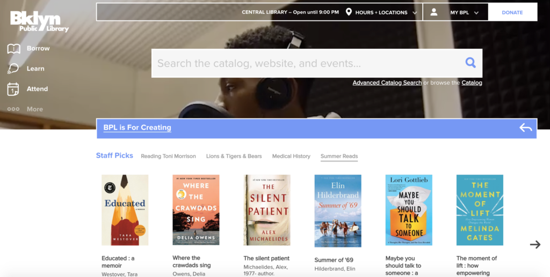The width and height of the screenshot is (550, 277).
Task: Open the BPL is For Creating link
Action: coord(137,128)
